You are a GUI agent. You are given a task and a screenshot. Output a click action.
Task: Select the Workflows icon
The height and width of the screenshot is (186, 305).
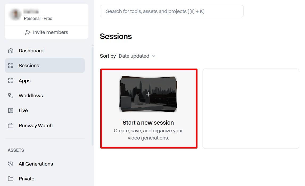tap(11, 95)
